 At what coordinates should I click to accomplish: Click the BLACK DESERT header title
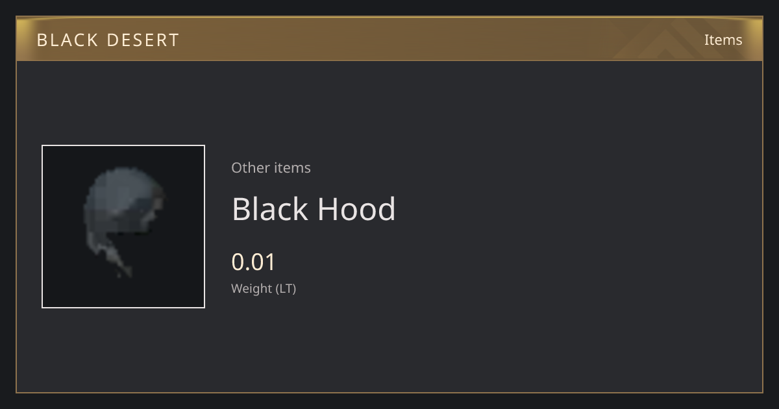(x=108, y=40)
